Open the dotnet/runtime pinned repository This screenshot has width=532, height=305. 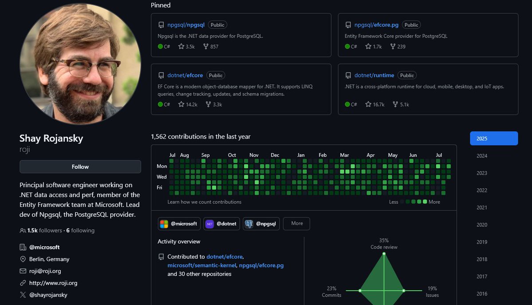pyautogui.click(x=374, y=75)
